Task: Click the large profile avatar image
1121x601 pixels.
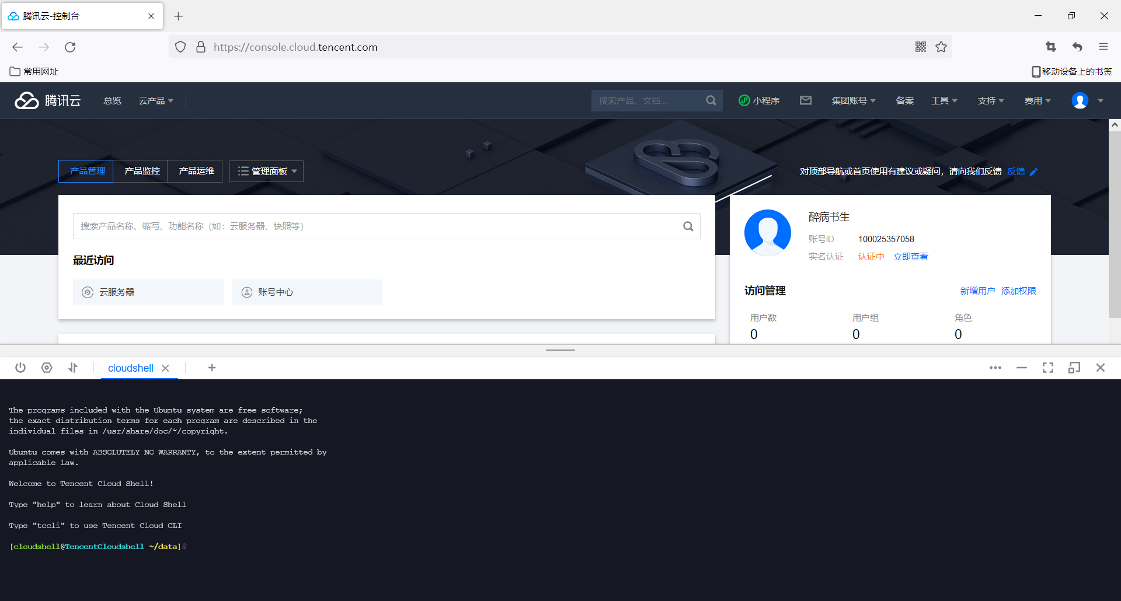Action: point(768,233)
